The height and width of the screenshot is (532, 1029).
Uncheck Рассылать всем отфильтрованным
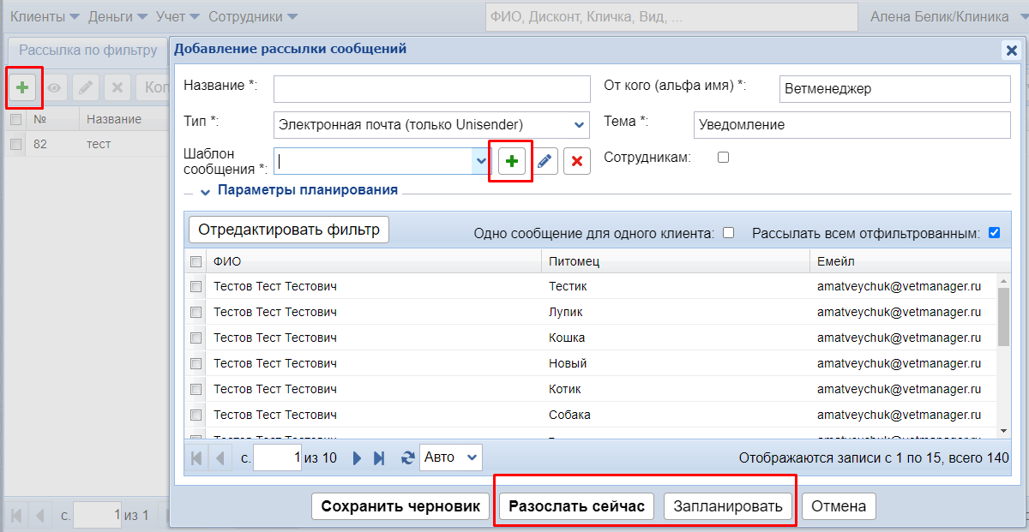(x=994, y=232)
